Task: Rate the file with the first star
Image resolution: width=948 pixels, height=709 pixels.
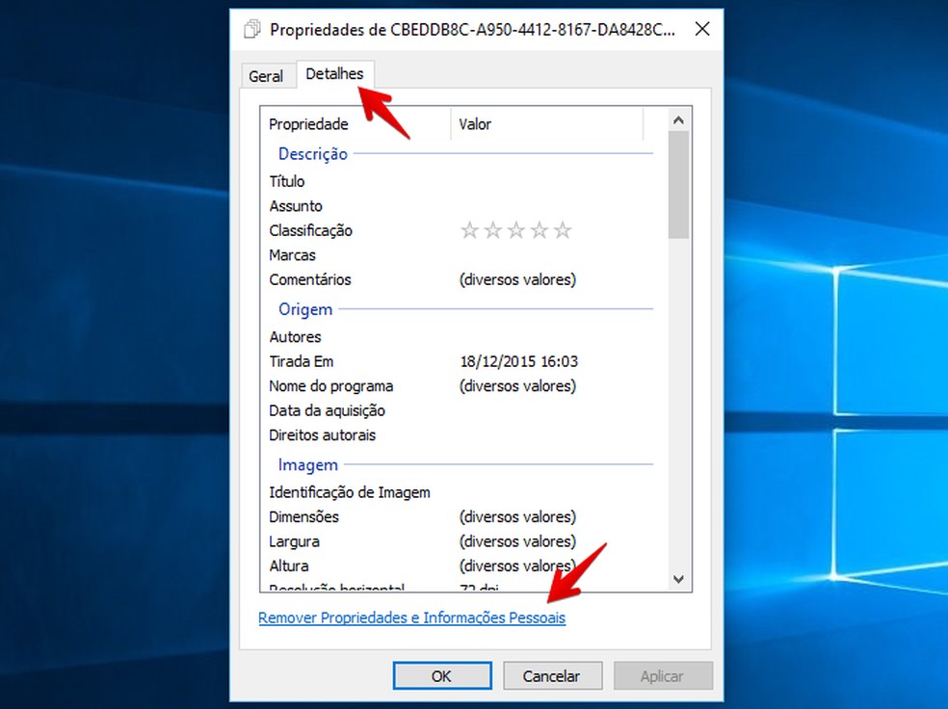Action: click(x=470, y=230)
